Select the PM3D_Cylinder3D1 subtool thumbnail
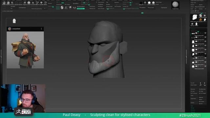Screen dimensions: 210x118 [193, 38]
